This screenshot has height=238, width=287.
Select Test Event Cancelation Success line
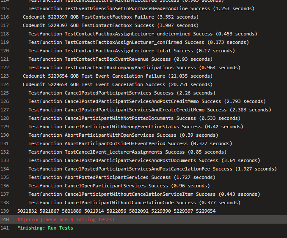(118, 84)
